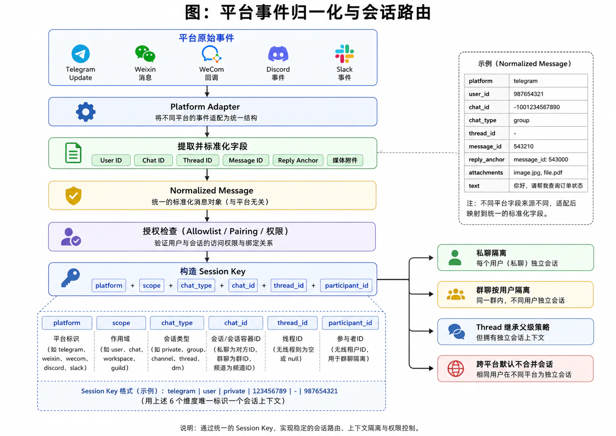The width and height of the screenshot is (616, 436).
Task: Click the 说明 footnote at bottom
Action: (301, 428)
